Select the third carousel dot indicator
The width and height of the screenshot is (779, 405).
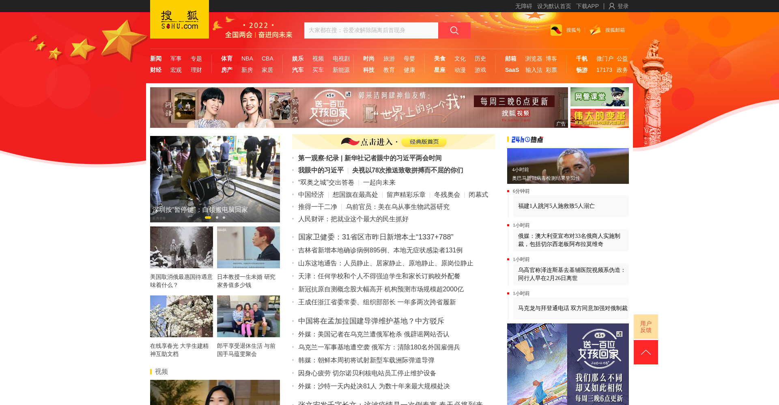[x=224, y=218]
